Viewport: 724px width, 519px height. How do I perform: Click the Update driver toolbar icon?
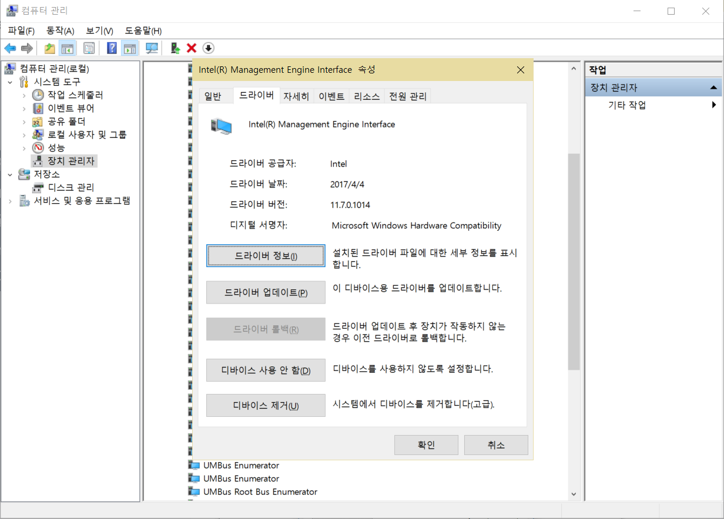point(175,48)
